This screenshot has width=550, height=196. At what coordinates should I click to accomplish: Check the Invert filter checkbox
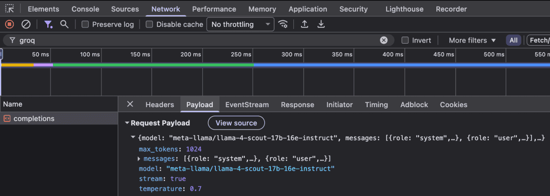point(405,40)
